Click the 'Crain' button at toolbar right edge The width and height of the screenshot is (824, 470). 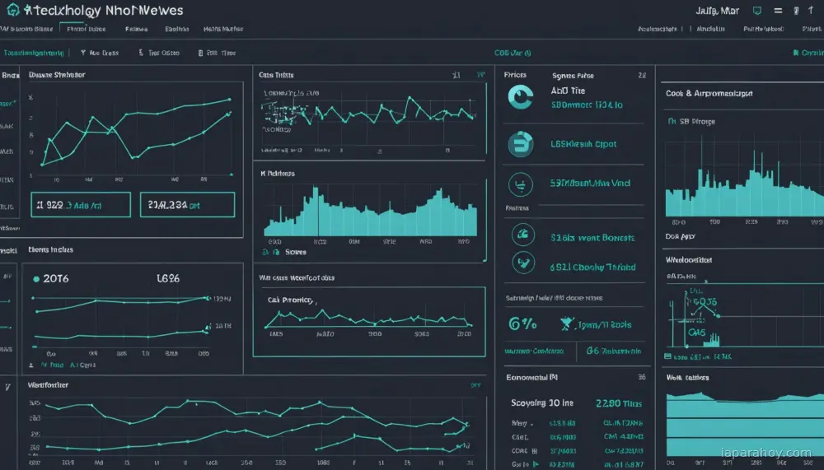pyautogui.click(x=808, y=53)
